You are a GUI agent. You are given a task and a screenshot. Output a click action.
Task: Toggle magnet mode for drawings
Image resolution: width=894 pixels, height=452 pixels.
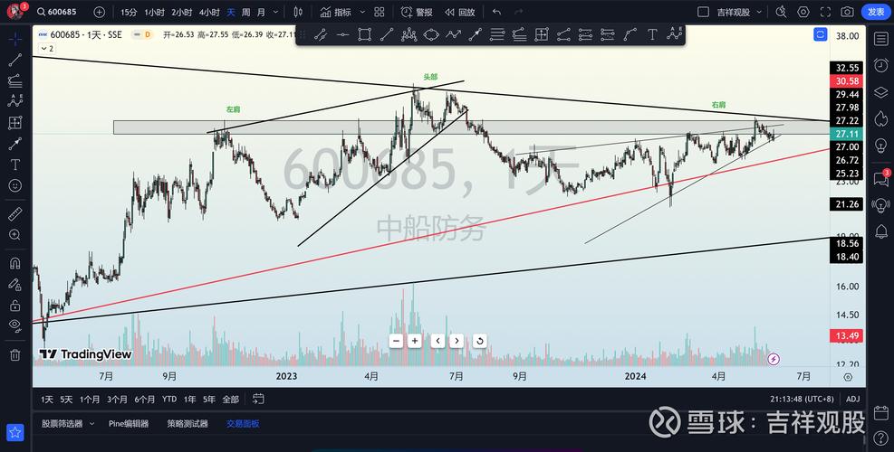click(x=14, y=264)
